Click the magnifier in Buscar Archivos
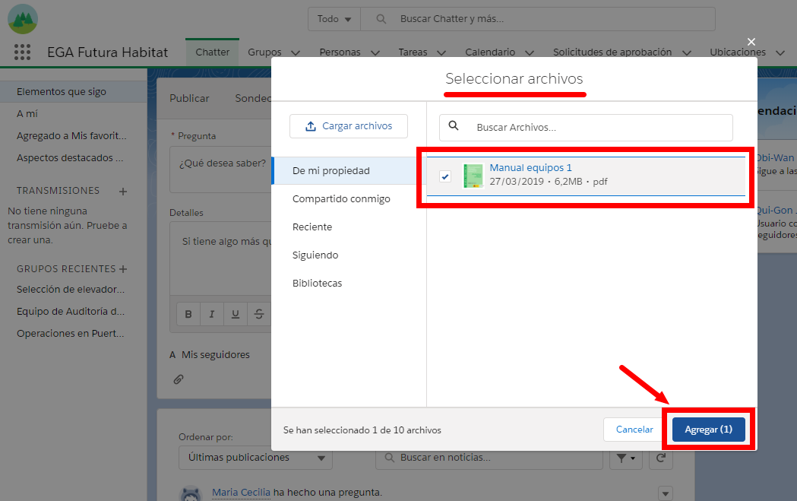The image size is (797, 501). pyautogui.click(x=454, y=127)
